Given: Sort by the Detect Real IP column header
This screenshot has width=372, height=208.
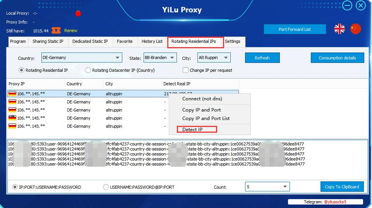Looking at the screenshot, I should 200,84.
